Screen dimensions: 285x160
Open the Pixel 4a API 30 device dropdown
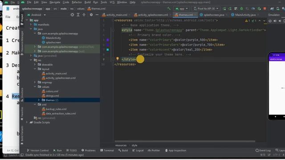point(206,8)
